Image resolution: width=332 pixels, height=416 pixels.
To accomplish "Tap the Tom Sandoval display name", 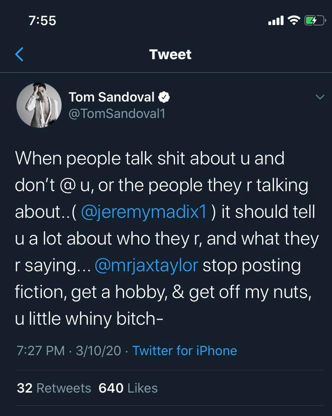I will click(111, 97).
